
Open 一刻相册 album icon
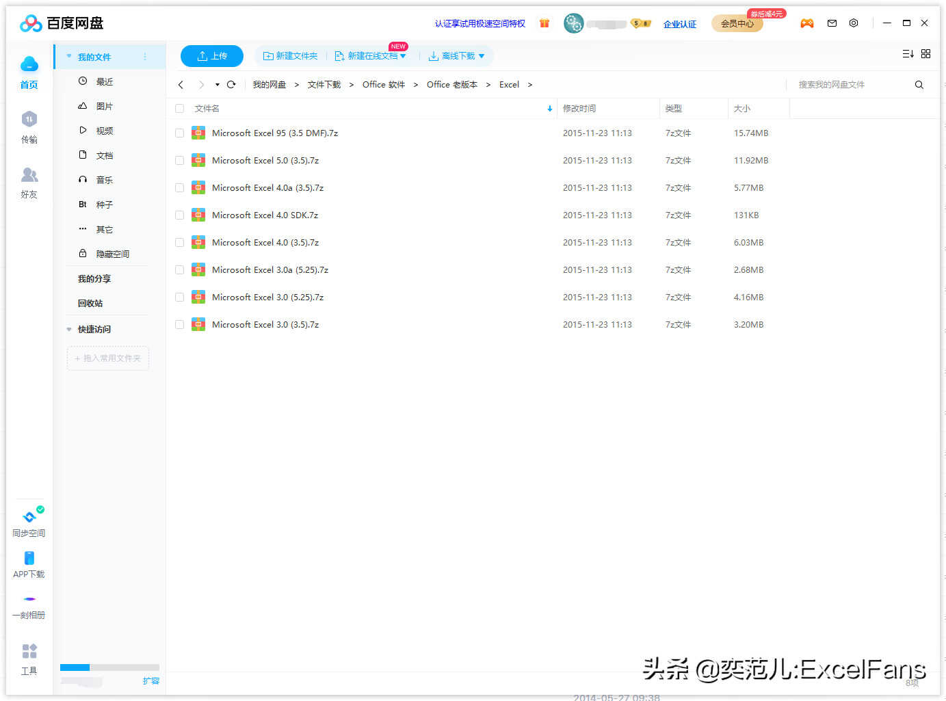tap(29, 599)
